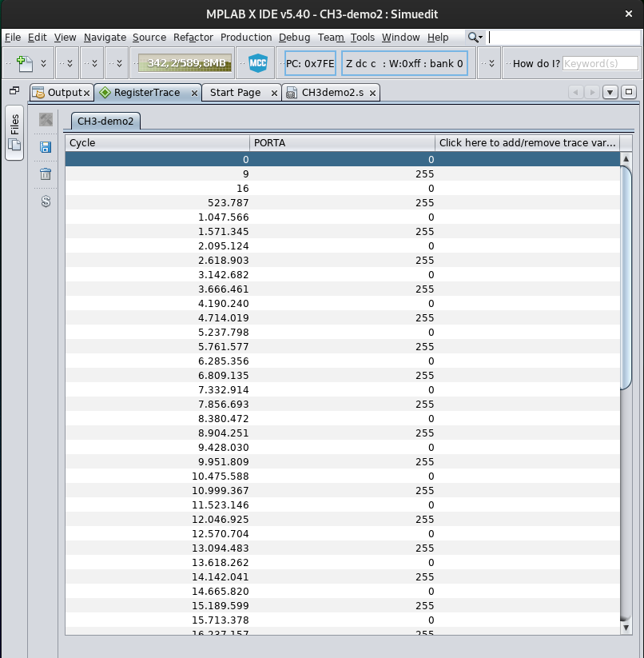Click PORTA value 255 in the 5.761.577 row

(x=424, y=347)
